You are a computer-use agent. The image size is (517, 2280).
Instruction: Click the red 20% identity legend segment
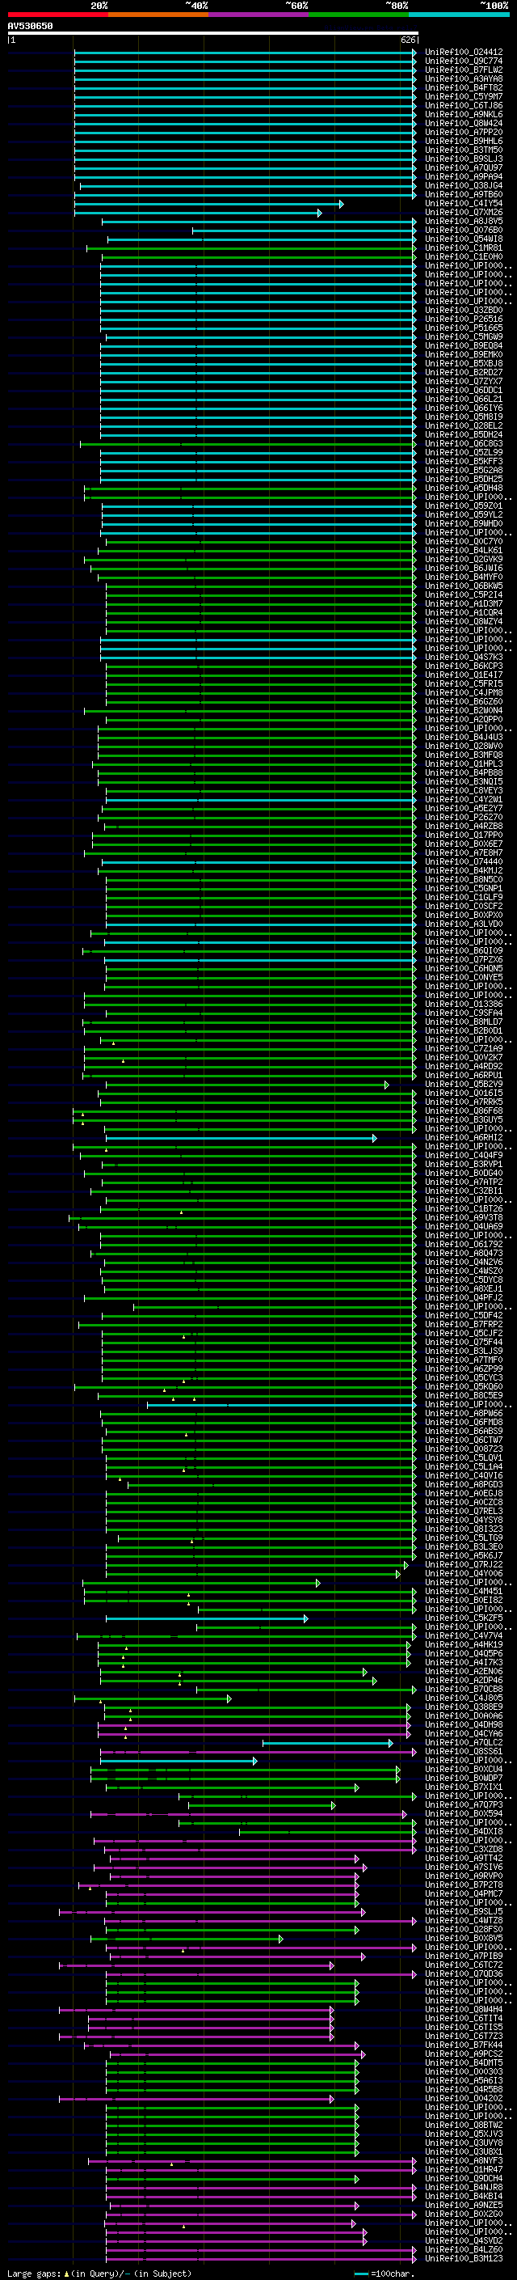[57, 15]
